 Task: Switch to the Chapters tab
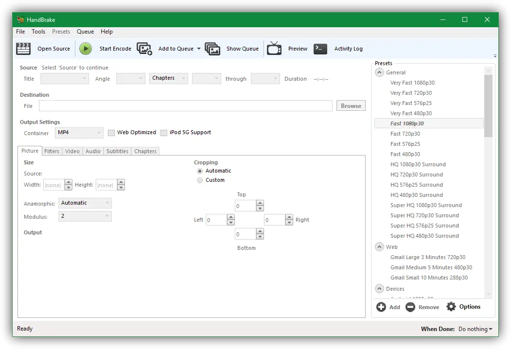[x=145, y=151]
